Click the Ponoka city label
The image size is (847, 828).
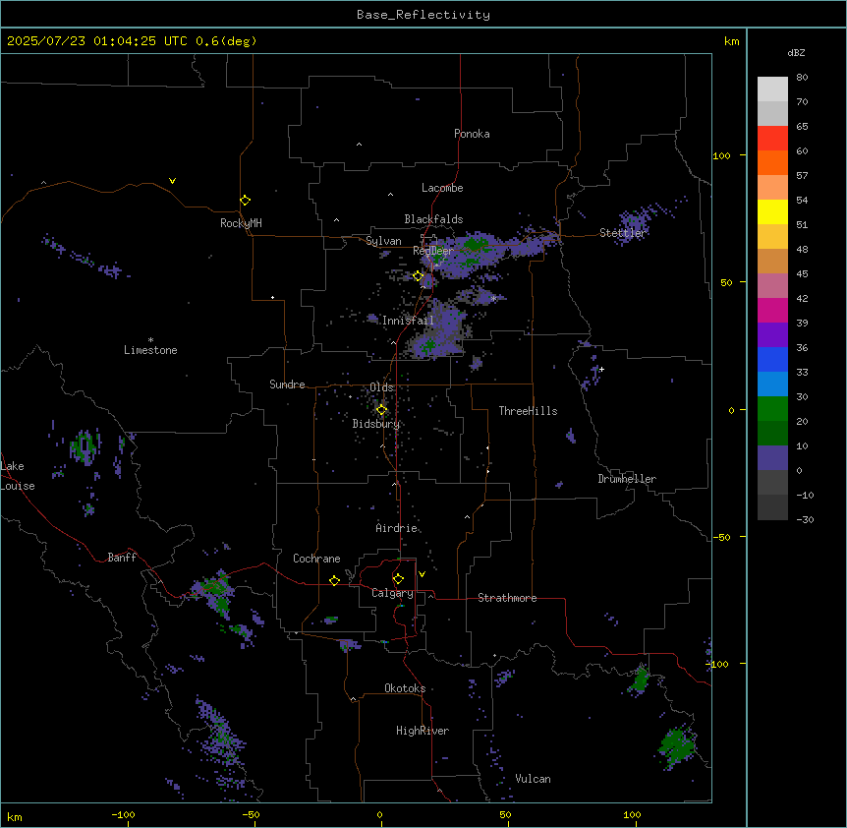pyautogui.click(x=472, y=134)
